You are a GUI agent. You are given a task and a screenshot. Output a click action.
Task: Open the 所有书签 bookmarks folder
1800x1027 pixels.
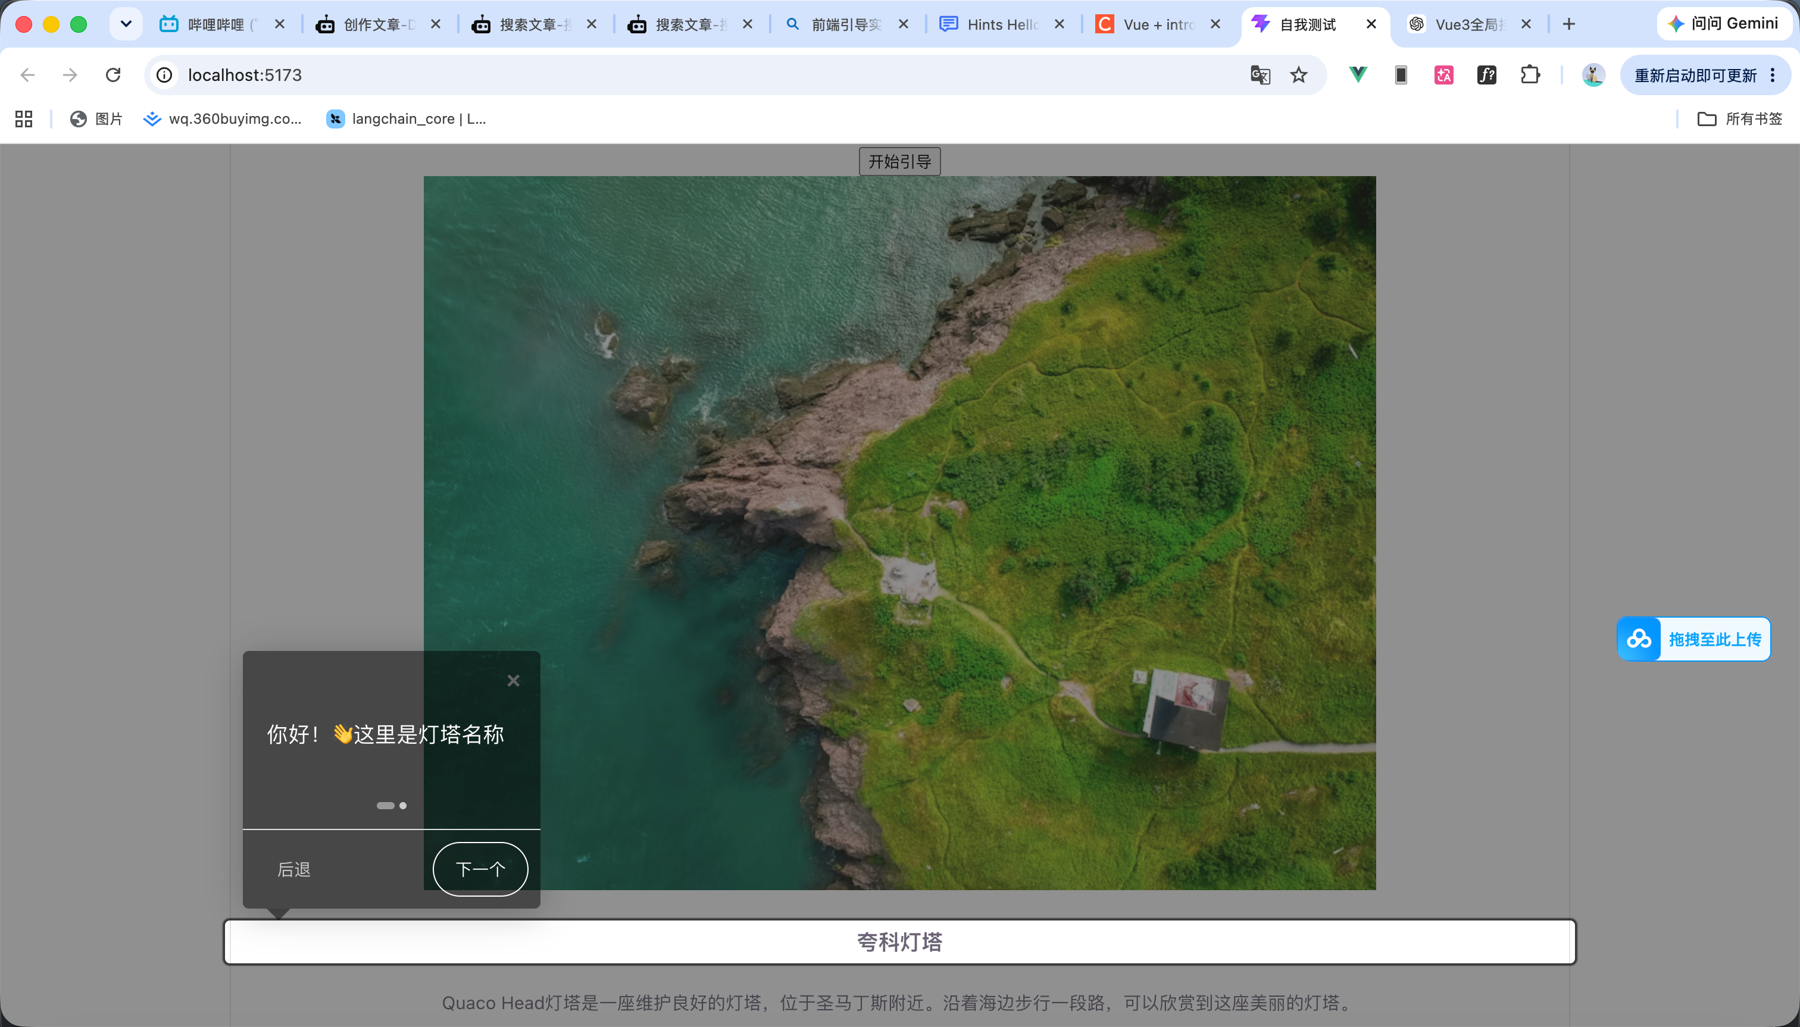(x=1739, y=118)
